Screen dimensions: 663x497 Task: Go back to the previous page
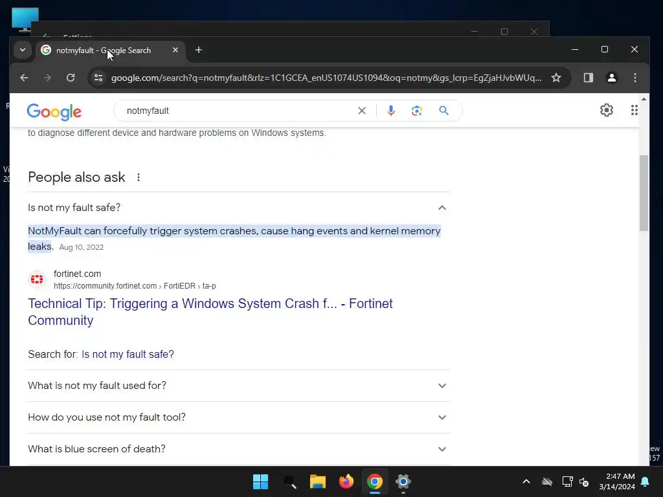24,78
